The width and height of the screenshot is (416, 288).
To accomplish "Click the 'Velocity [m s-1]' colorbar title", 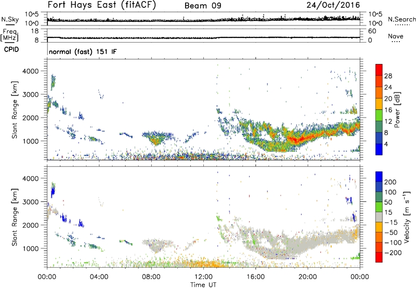I will pos(407,217).
